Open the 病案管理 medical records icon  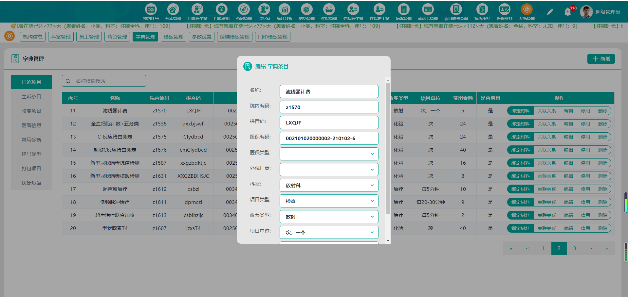[403, 12]
